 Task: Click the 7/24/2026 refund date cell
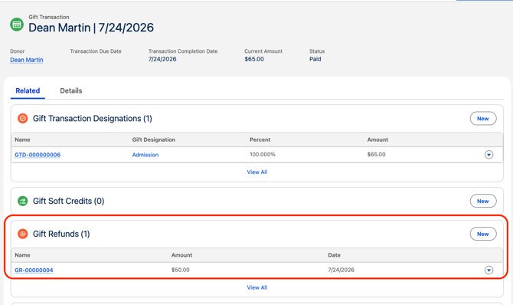click(x=341, y=270)
